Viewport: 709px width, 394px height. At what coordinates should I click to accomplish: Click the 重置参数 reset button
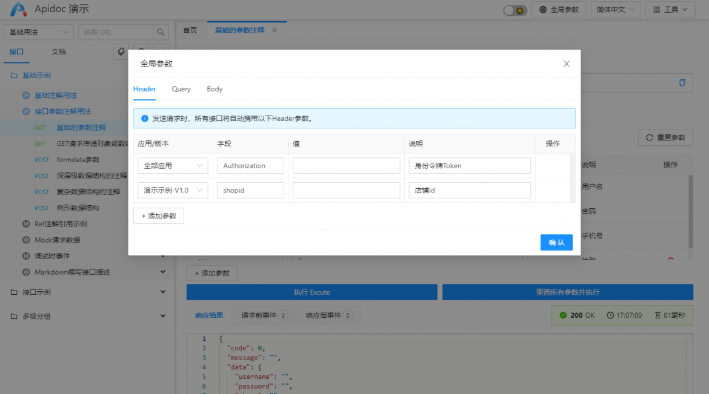coord(665,138)
